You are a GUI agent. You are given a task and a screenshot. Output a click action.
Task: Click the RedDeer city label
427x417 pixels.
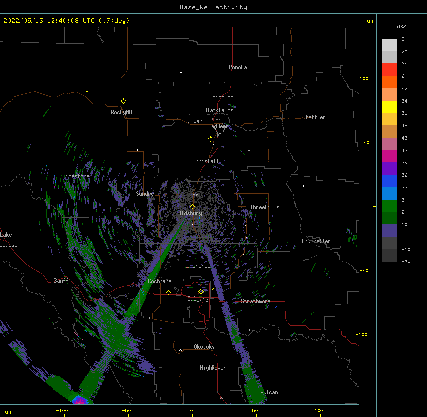(218, 126)
